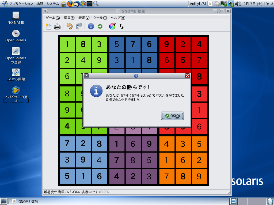Image resolution: width=274 pixels, height=205 pixels.
Task: Click the show desktop button
Action: (4, 201)
